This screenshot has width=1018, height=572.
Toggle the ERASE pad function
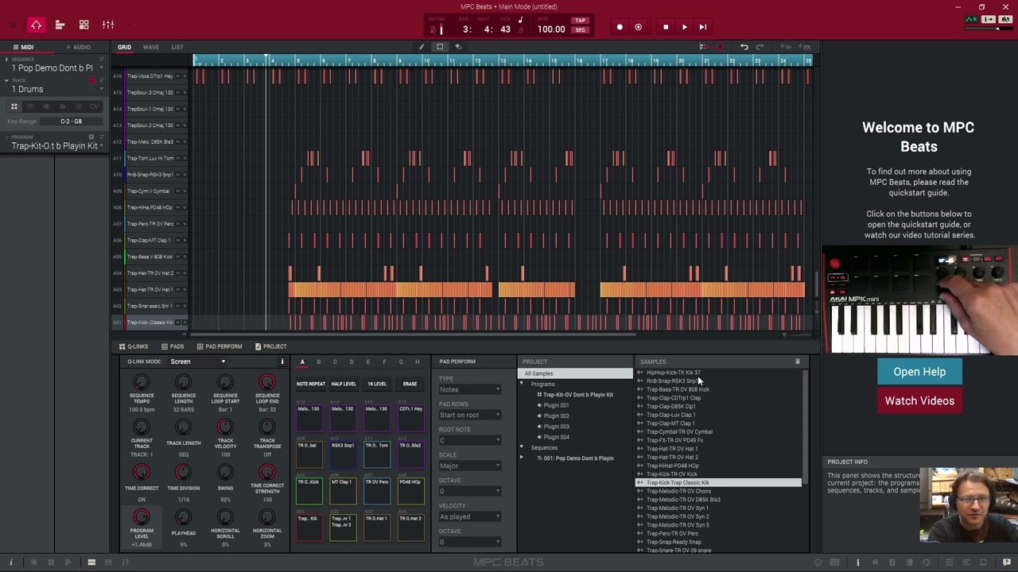(x=410, y=385)
